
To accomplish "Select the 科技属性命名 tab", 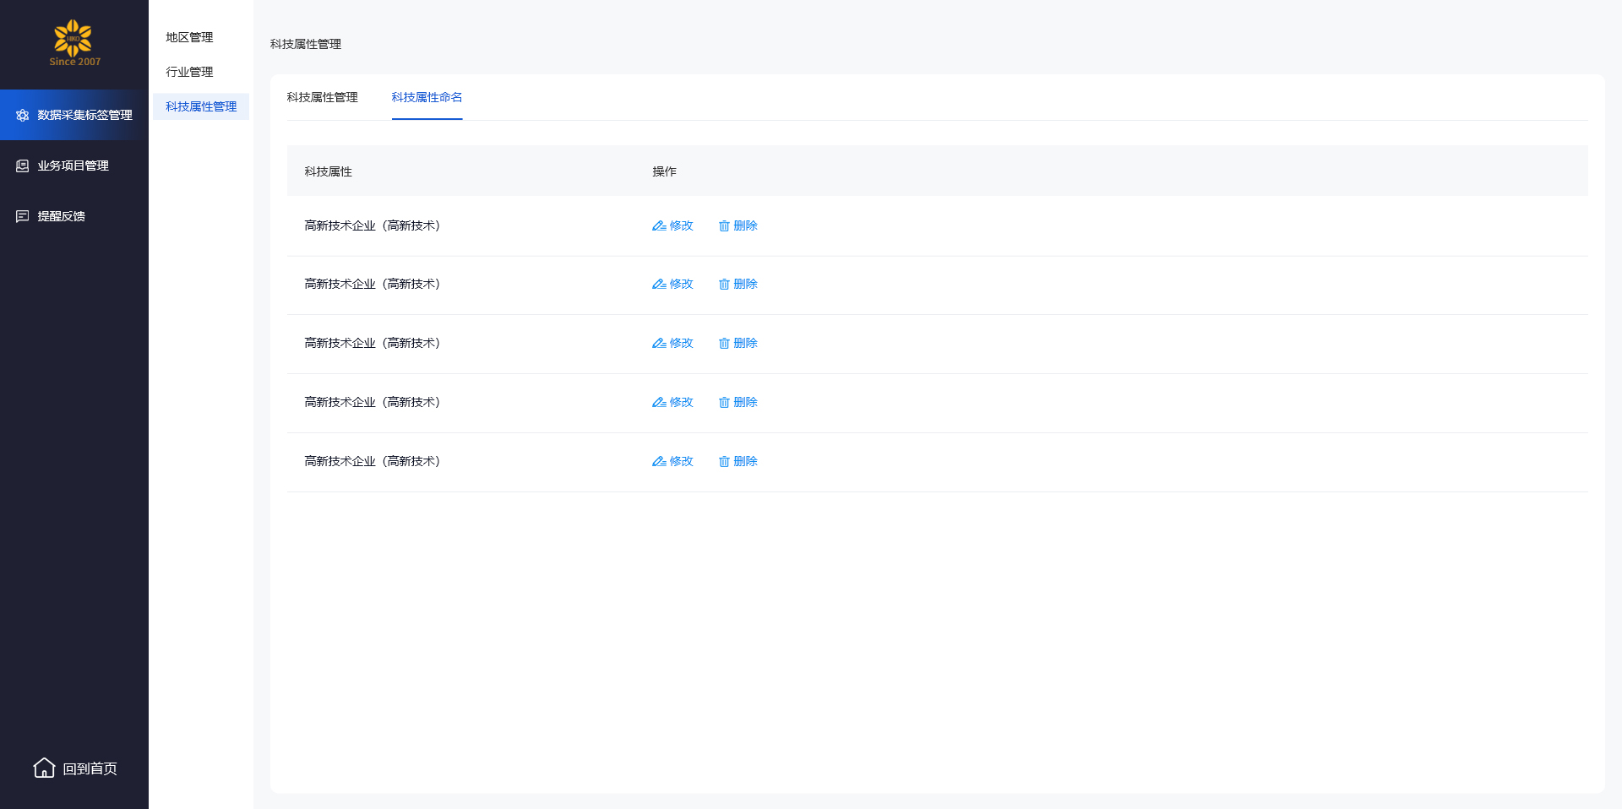I will point(427,98).
